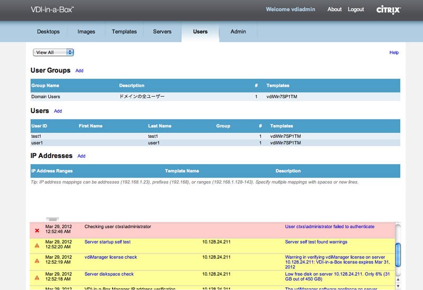Click the Welcome vdiadmin text
Image resolution: width=423 pixels, height=290 pixels.
[x=290, y=10]
